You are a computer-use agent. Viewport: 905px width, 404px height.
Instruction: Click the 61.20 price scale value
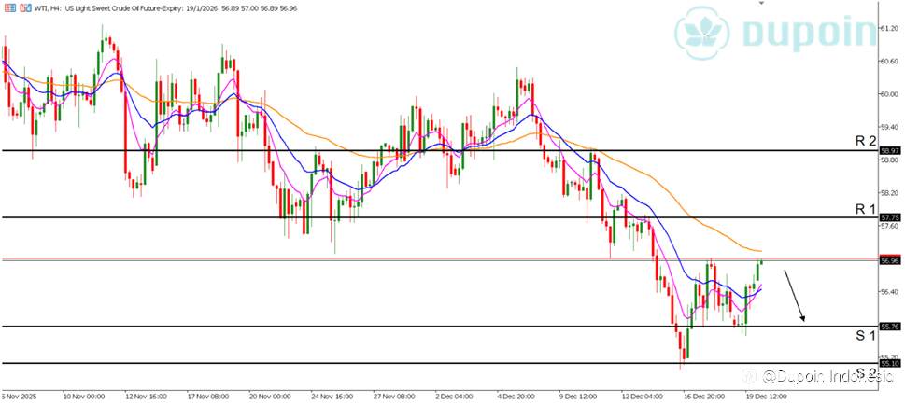[x=888, y=28]
